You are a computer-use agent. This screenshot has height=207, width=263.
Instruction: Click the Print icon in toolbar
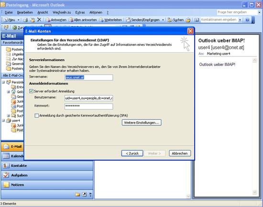[x=25, y=20]
